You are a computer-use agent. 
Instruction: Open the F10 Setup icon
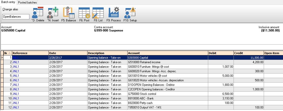click(x=130, y=13)
